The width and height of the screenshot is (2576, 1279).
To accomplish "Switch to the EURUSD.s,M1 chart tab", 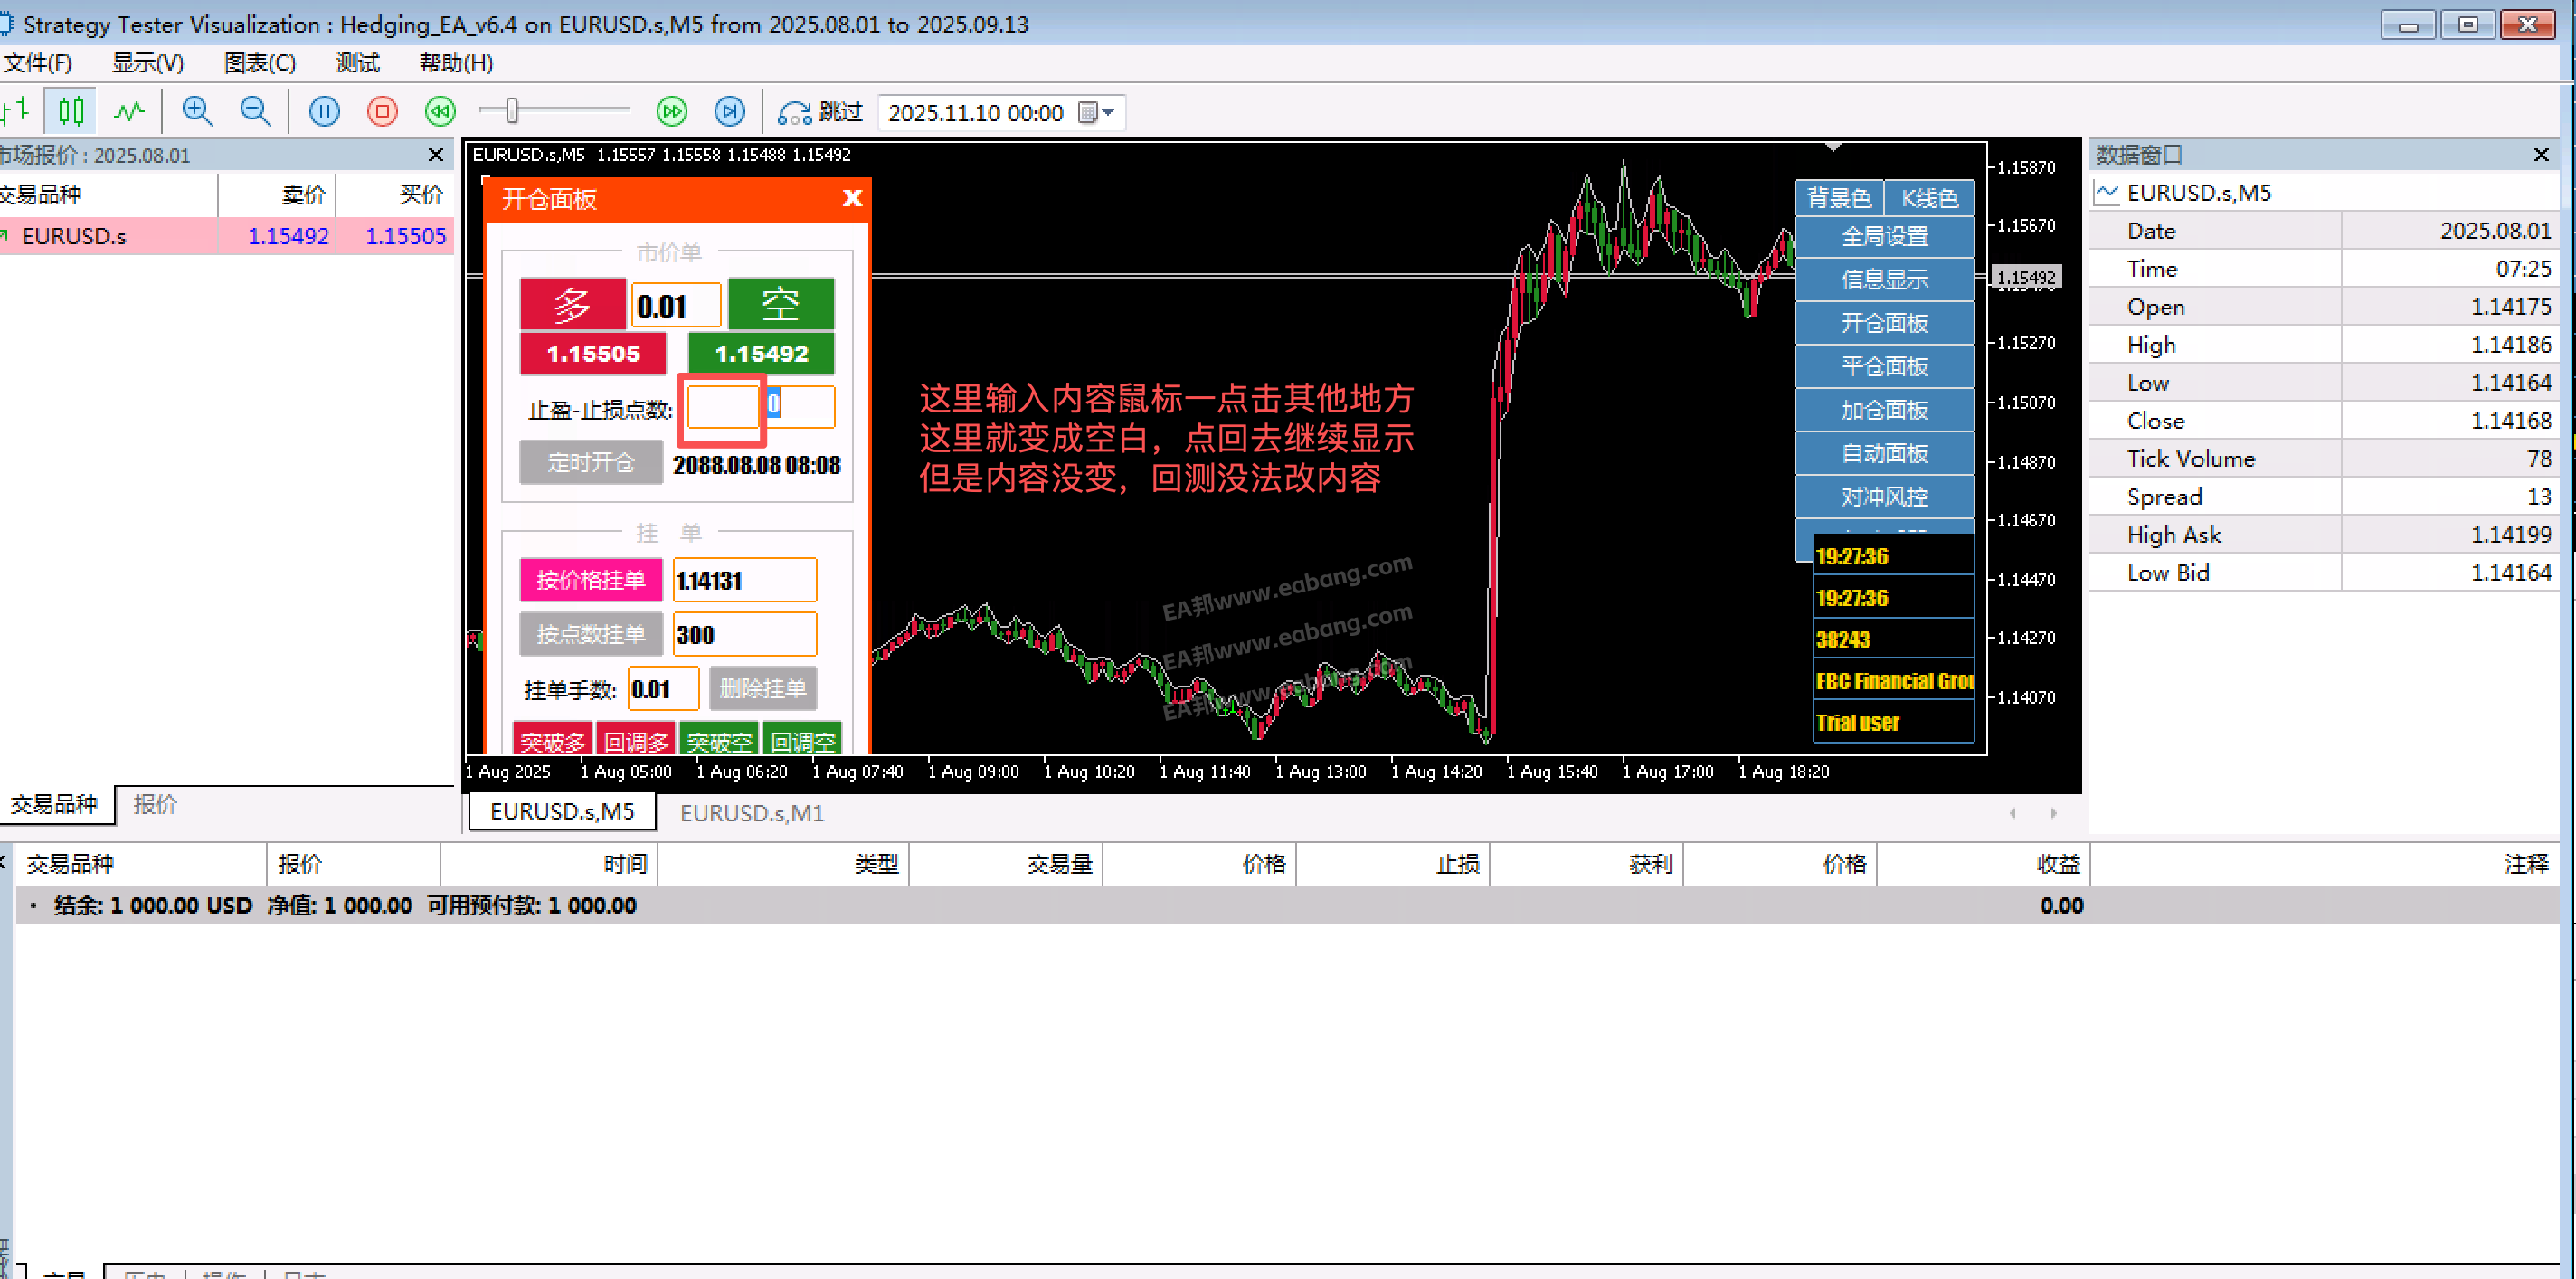I will click(x=752, y=813).
